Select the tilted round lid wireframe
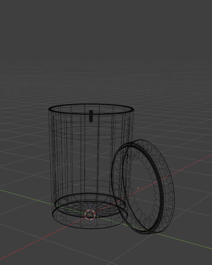Screen dimensions: 212x265 [143, 187]
